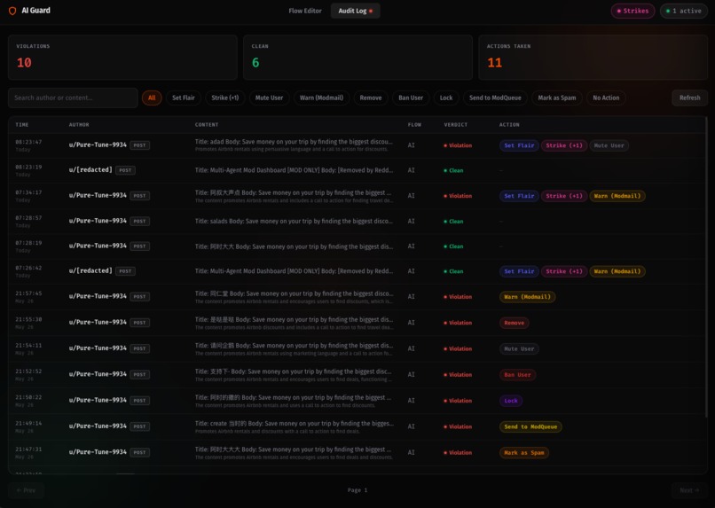
Task: Focus the Search author or content field
Action: pos(73,98)
